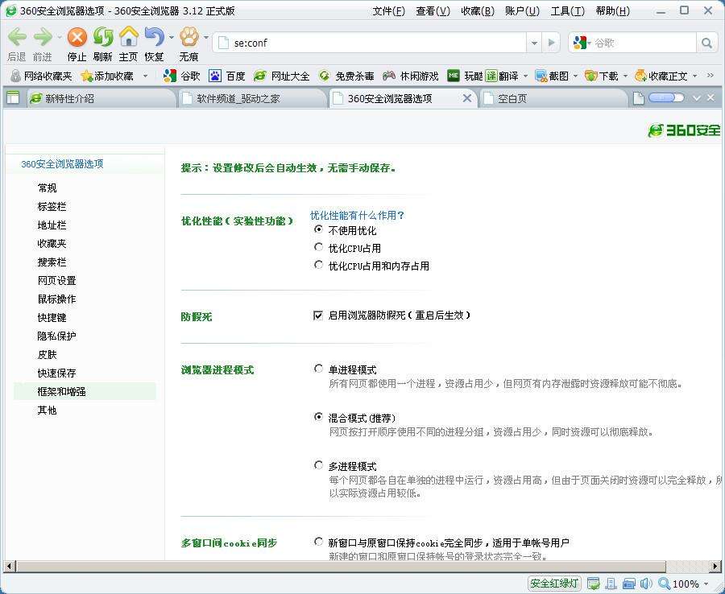Viewport: 725px width, 594px height.
Task: Select 单进程模式 radio option
Action: pos(318,368)
